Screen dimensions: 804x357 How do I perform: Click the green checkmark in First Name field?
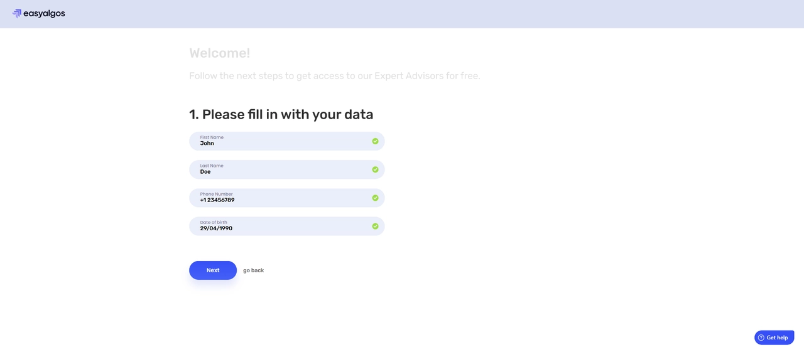point(375,141)
